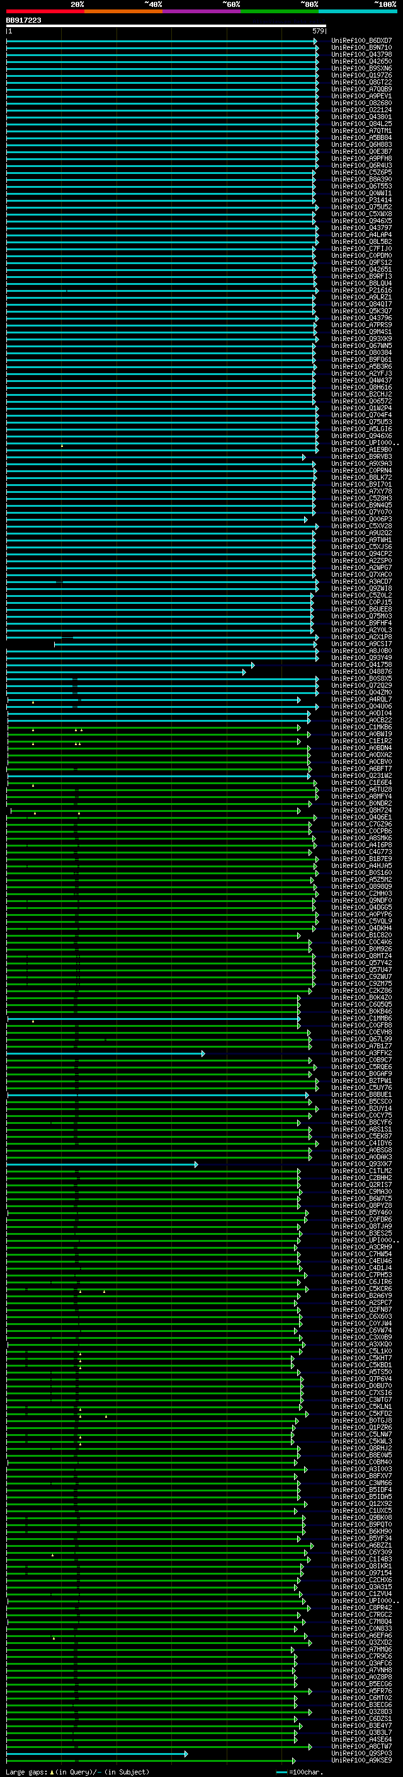The image size is (403, 1777).
Task: Select the UniRef100_A4RQL7 hit label
Action: 361,700
